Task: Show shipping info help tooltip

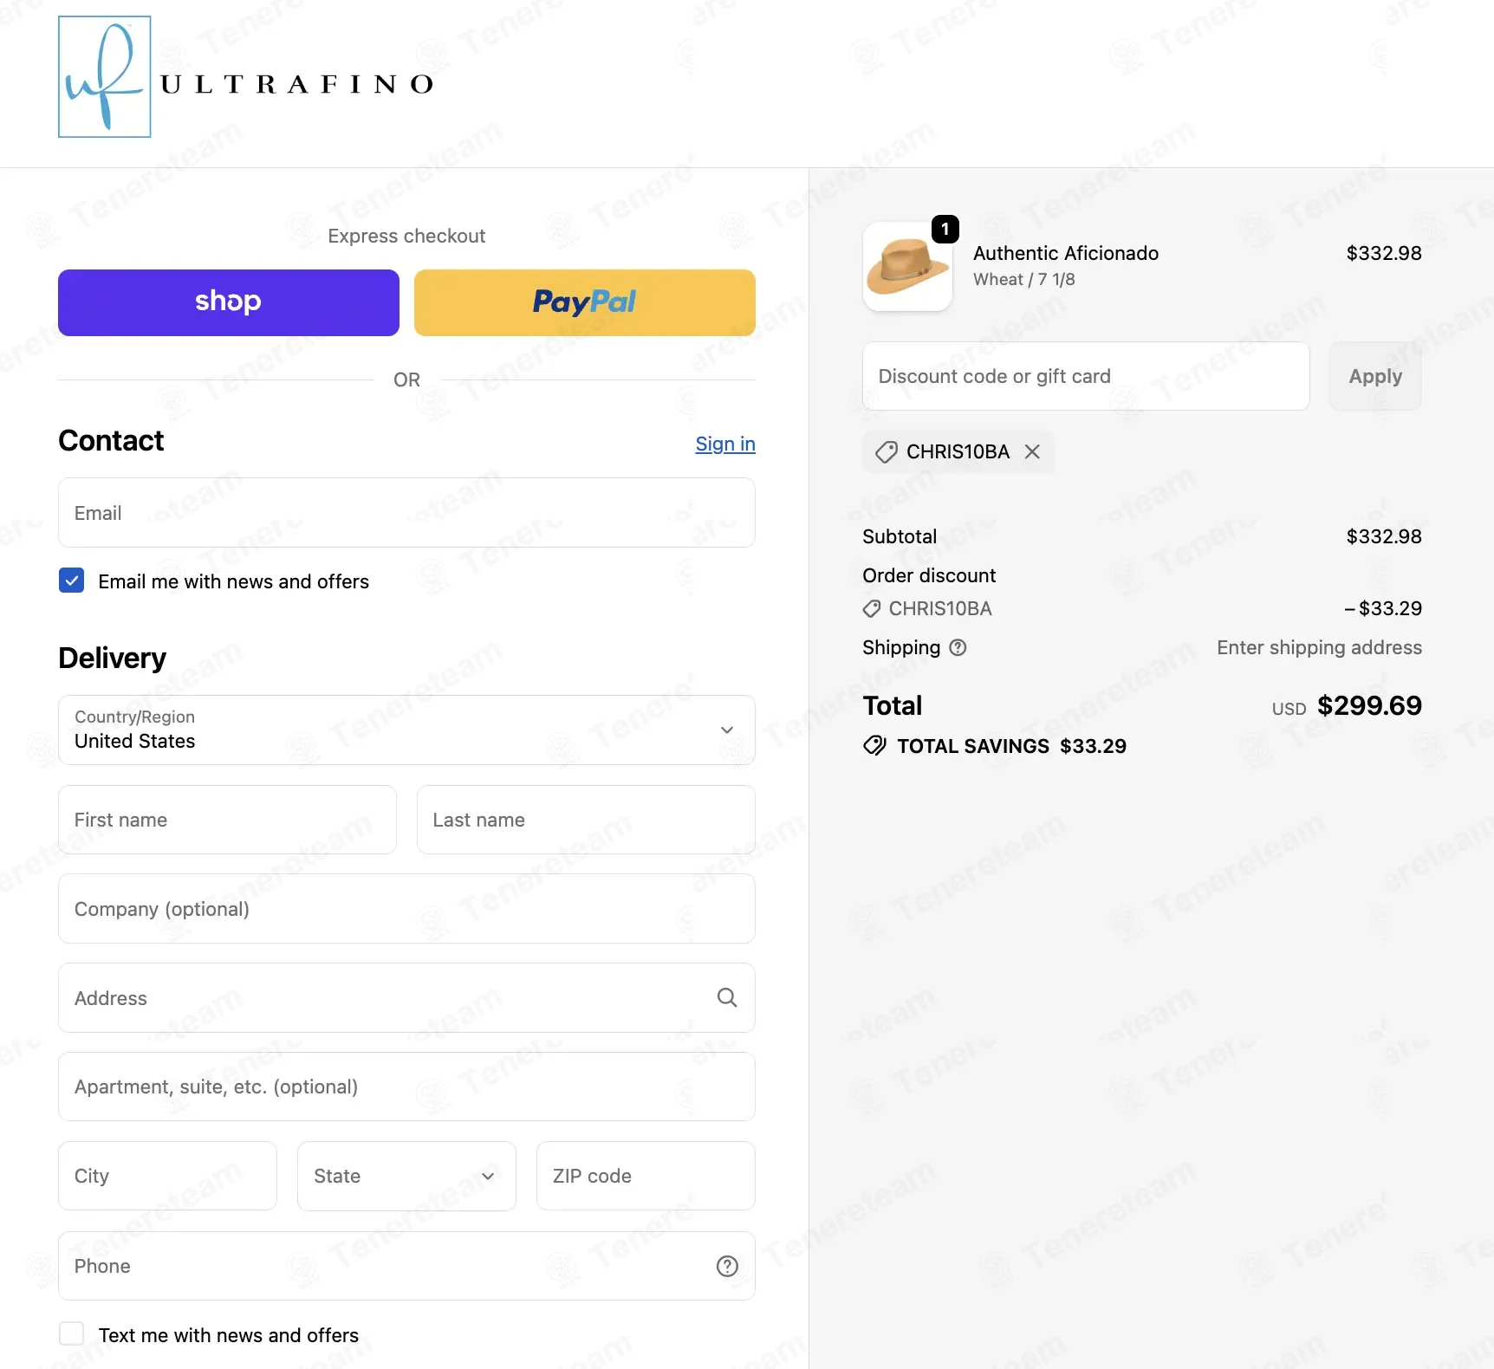Action: point(958,647)
